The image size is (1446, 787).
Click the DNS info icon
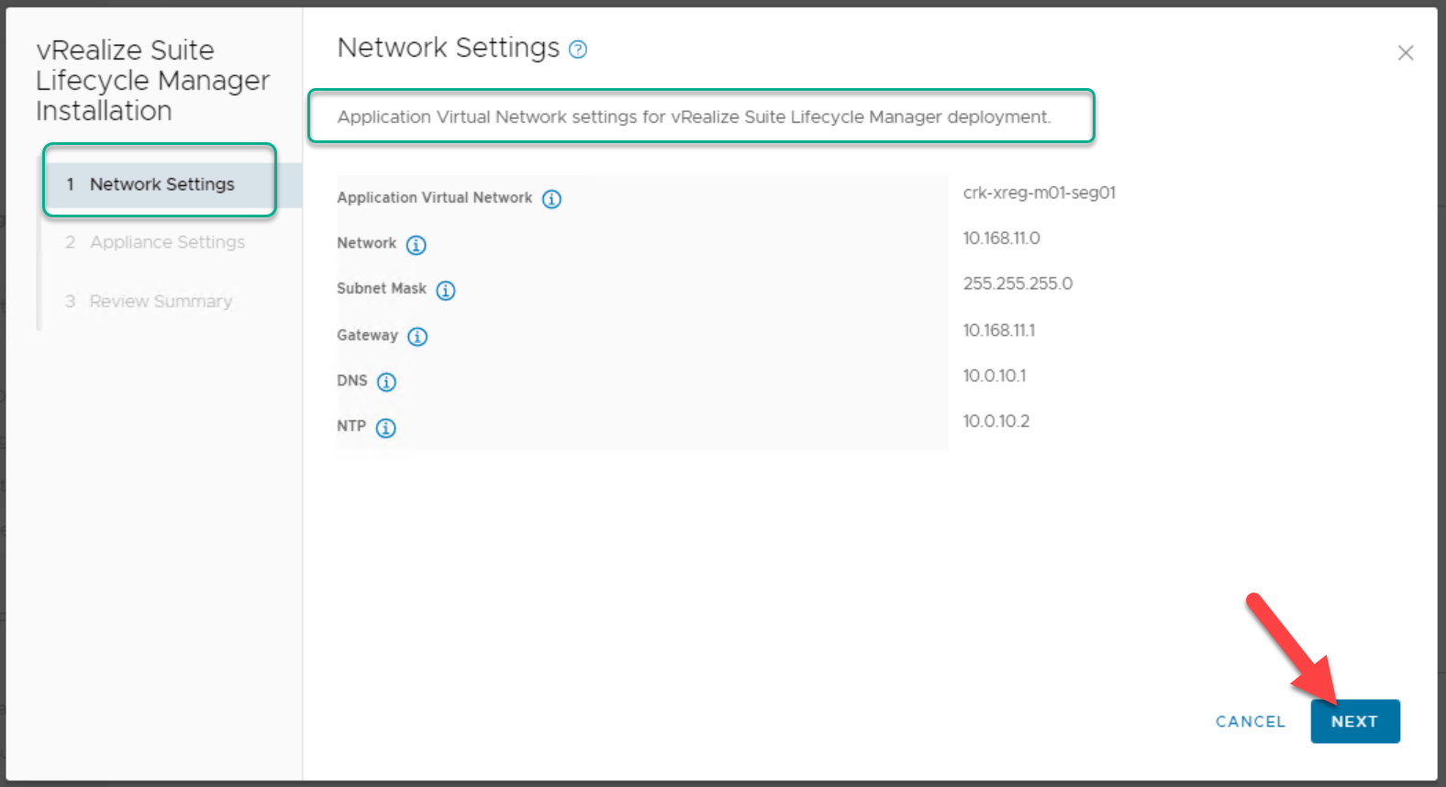point(386,382)
